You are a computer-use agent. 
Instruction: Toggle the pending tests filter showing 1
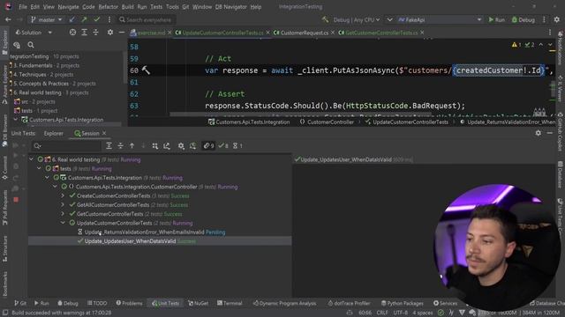237,145
